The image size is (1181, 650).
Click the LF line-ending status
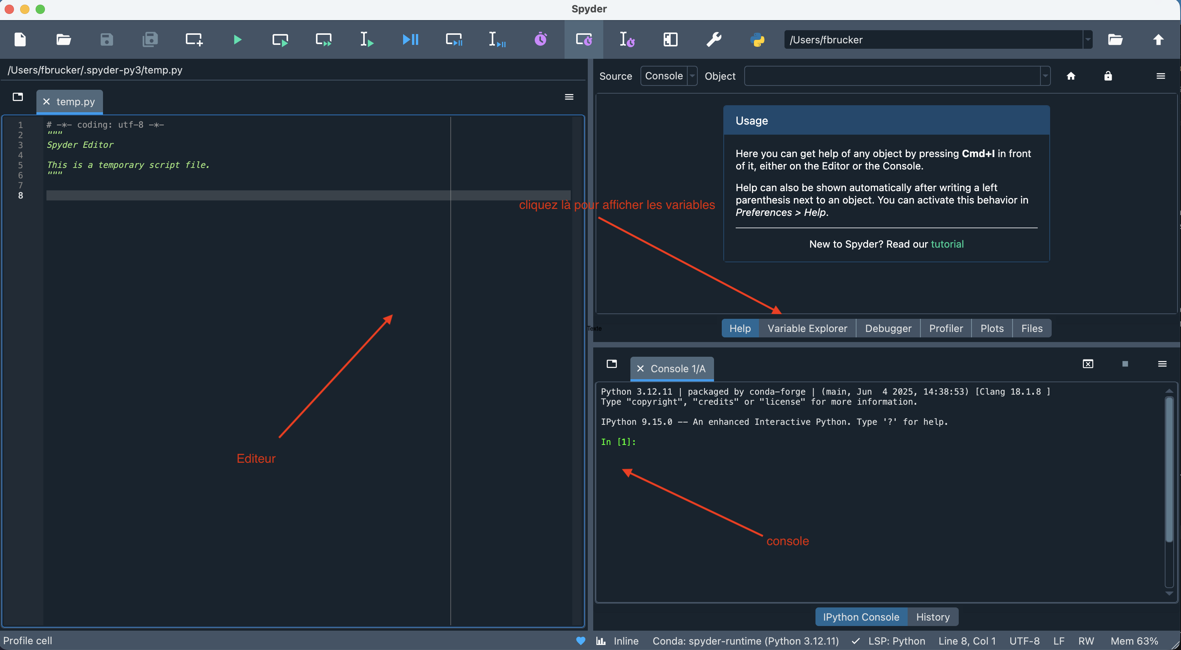[1059, 641]
